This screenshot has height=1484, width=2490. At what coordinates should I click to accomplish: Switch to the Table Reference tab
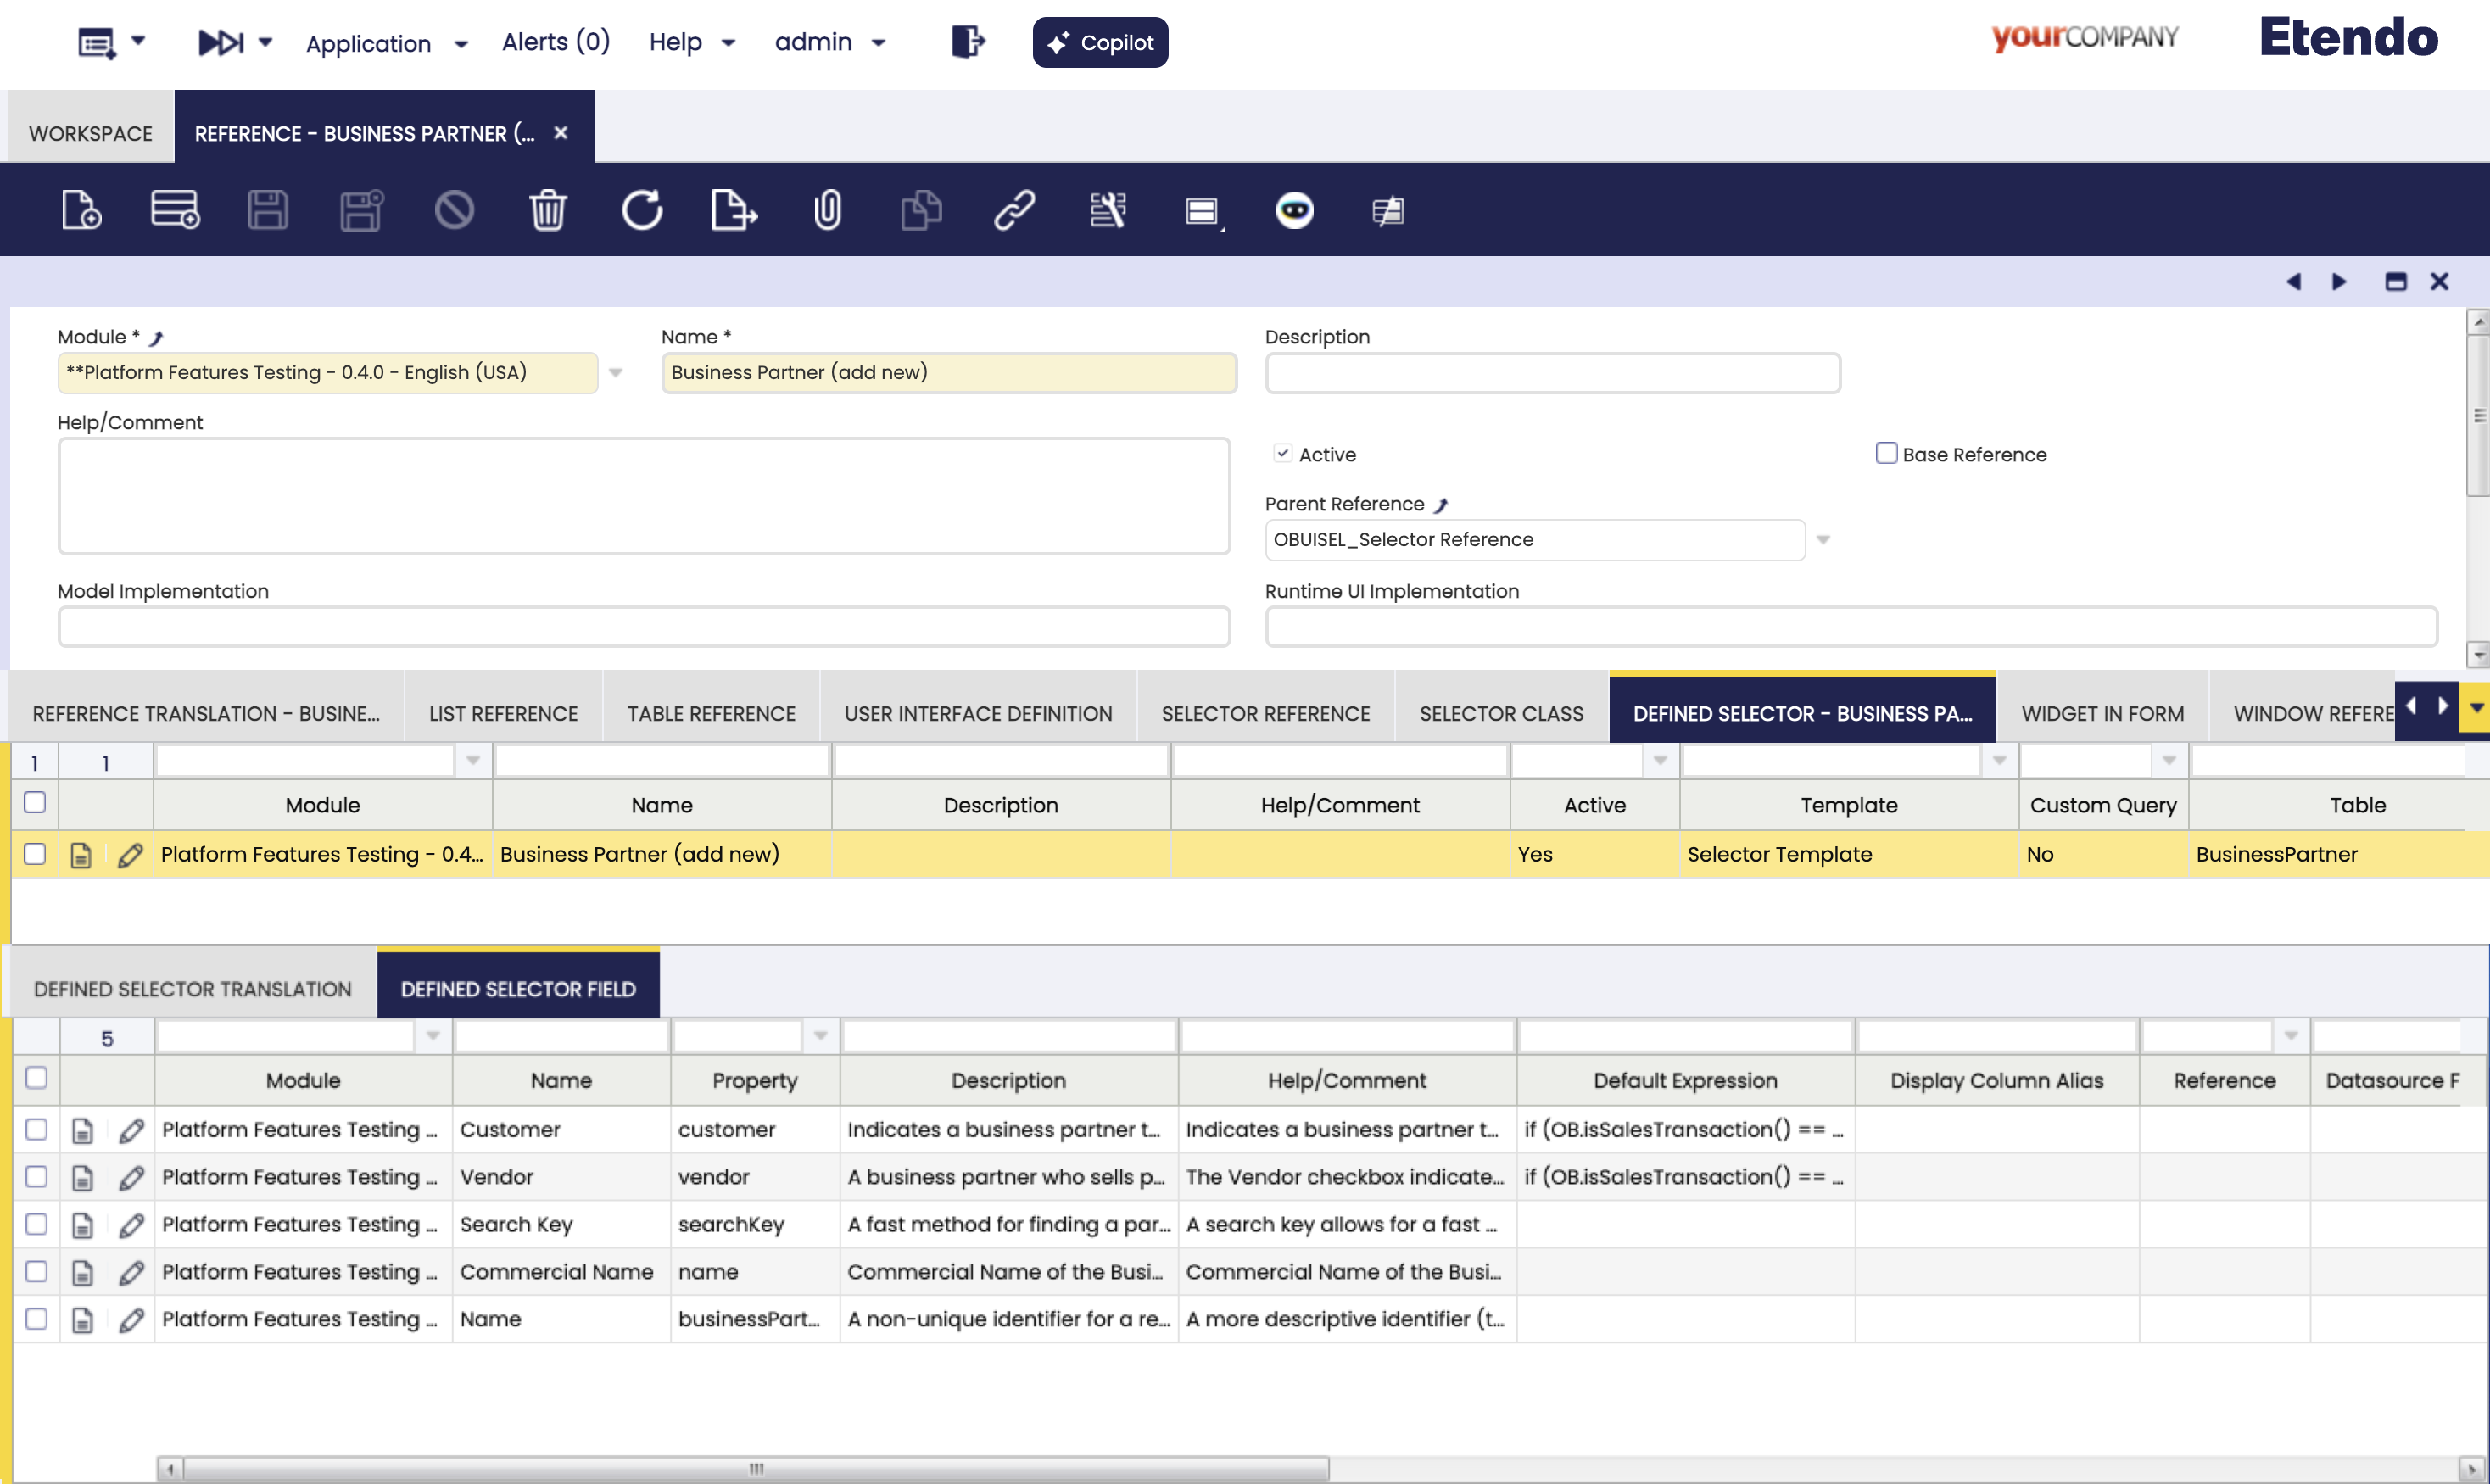coord(711,713)
